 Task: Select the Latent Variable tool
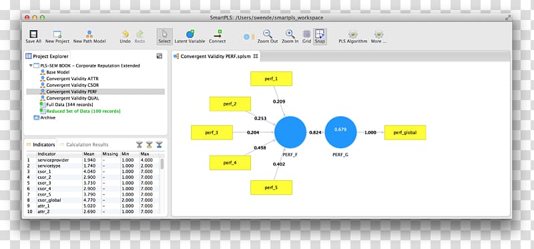coord(190,34)
